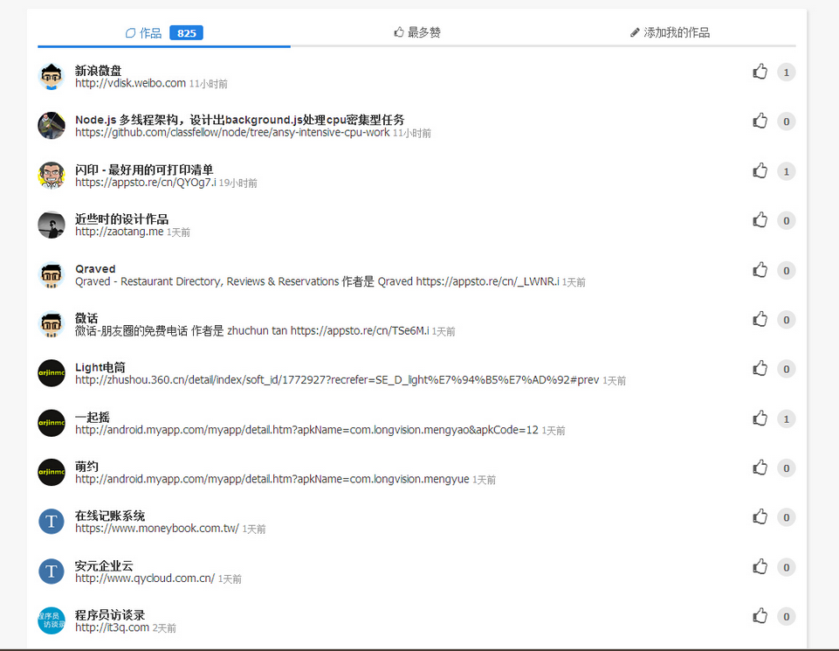Open the avatar beside the Node.js 多线程架构 post
This screenshot has width=839, height=651.
[x=52, y=126]
